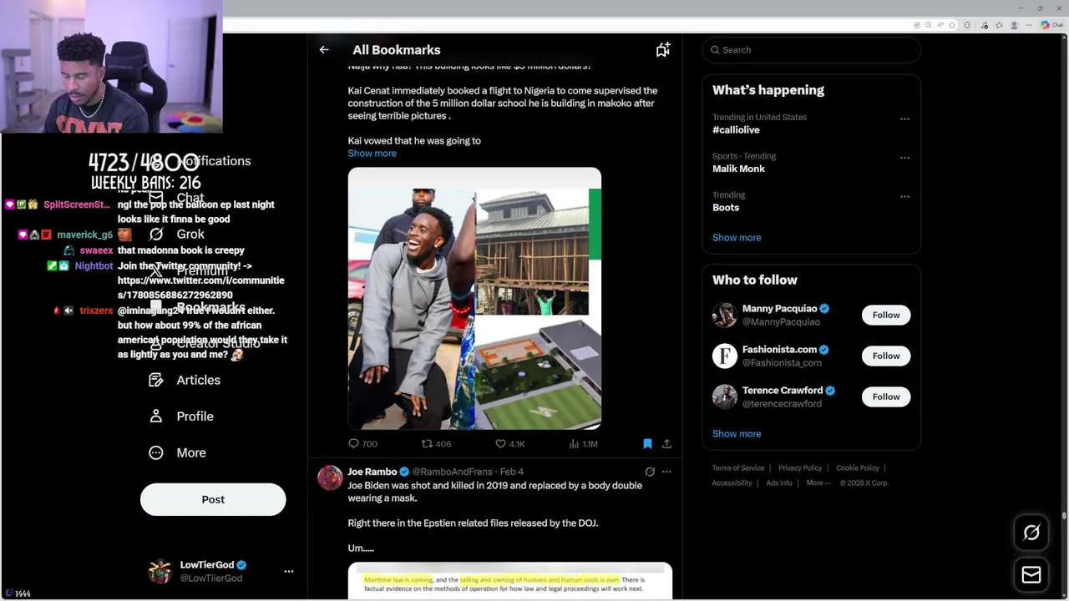Open the Kai Cenat post image
This screenshot has height=601, width=1069.
pyautogui.click(x=474, y=299)
